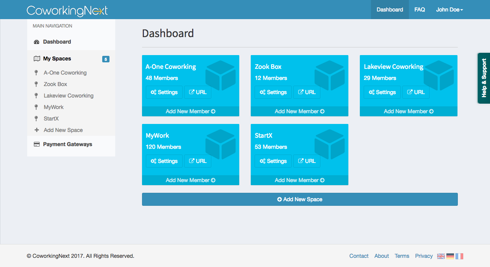
Task: Click the plus icon beside Add New Space in sidebar
Action: [37, 130]
